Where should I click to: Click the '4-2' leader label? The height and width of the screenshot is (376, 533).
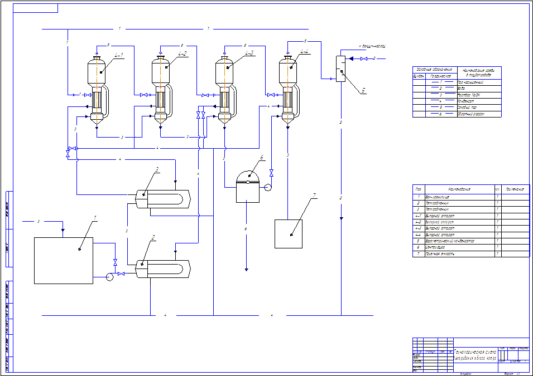tap(182, 53)
